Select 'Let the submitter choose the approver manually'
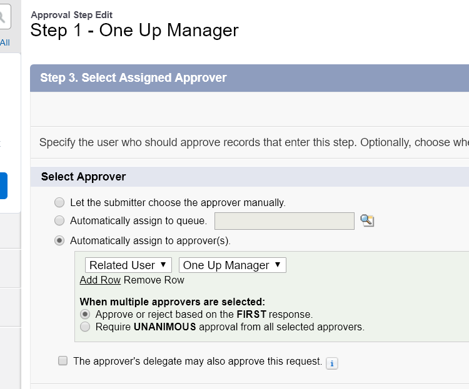 [59, 202]
